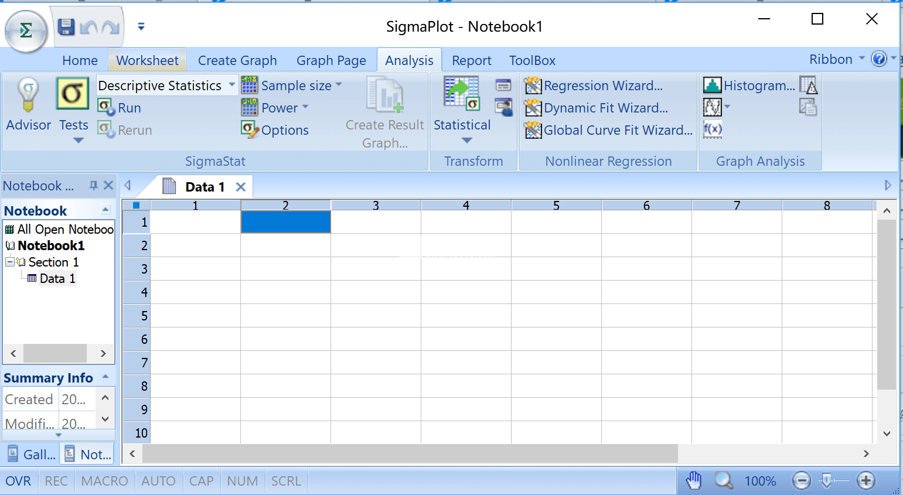Screen dimensions: 903x495
Task: Click the Redo arrow icon
Action: 110,27
